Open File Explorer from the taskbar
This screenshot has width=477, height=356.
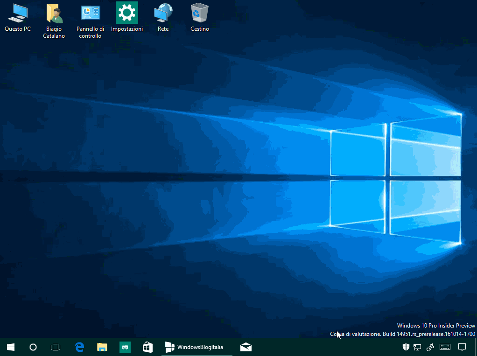102,347
